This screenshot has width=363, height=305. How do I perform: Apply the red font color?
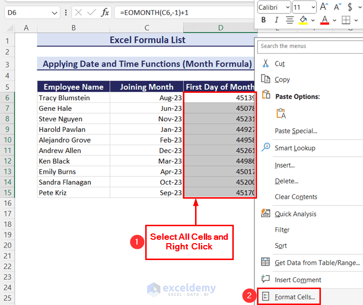point(325,20)
